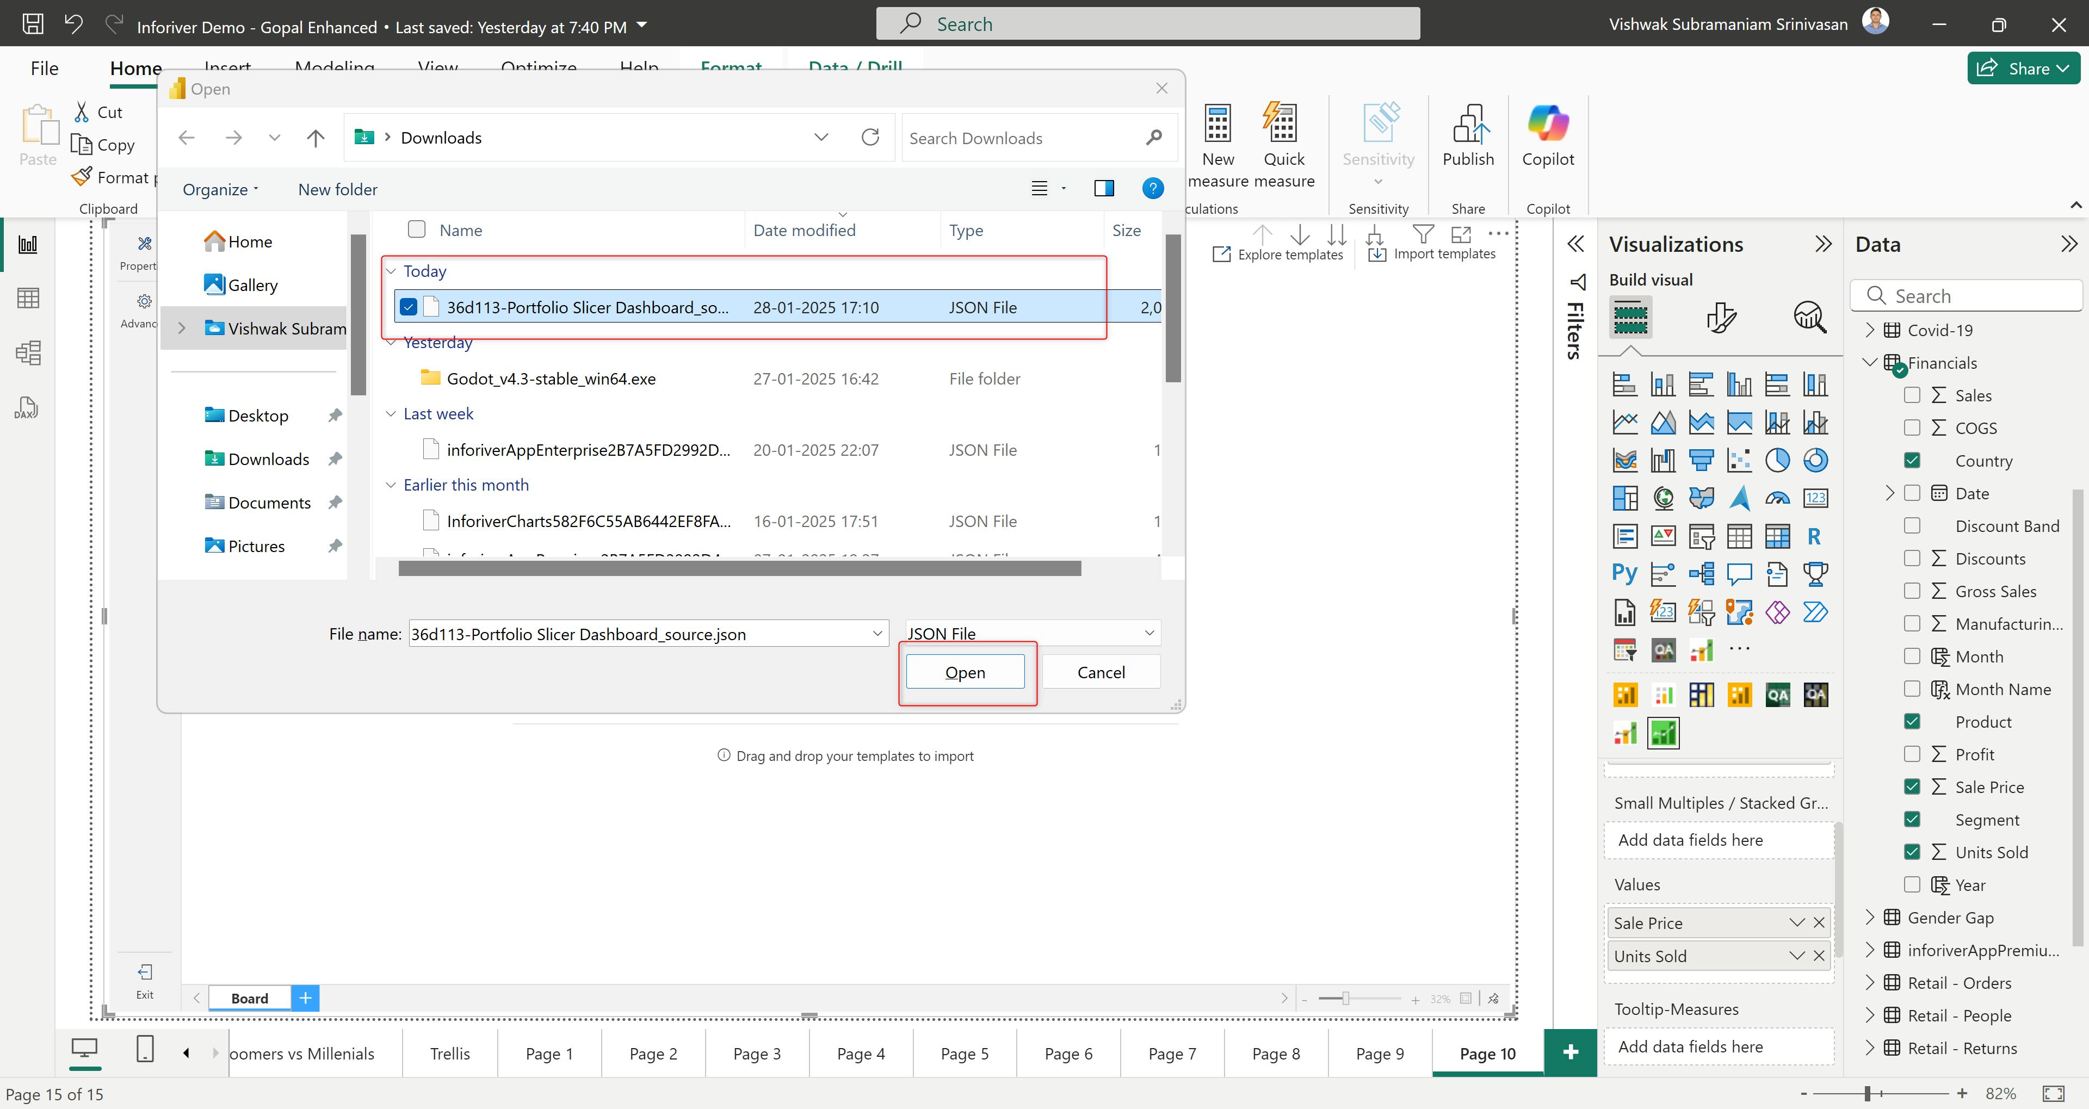
Task: Select the Python visual icon
Action: pyautogui.click(x=1624, y=574)
